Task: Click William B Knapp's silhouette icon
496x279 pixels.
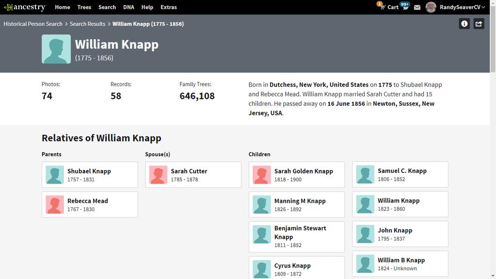Action: [x=365, y=264]
